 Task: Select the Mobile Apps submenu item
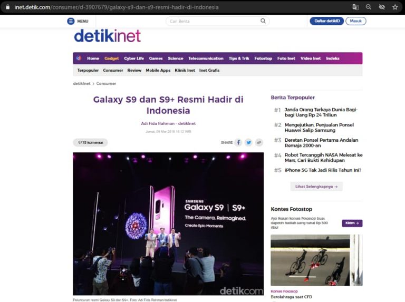[158, 70]
